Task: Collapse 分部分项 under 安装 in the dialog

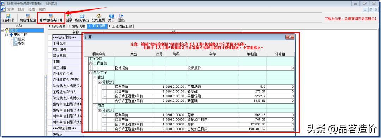Action: pos(99,110)
